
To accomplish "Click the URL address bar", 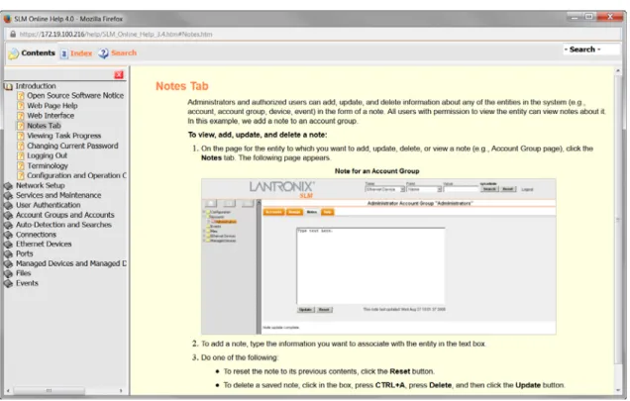I will (313, 34).
